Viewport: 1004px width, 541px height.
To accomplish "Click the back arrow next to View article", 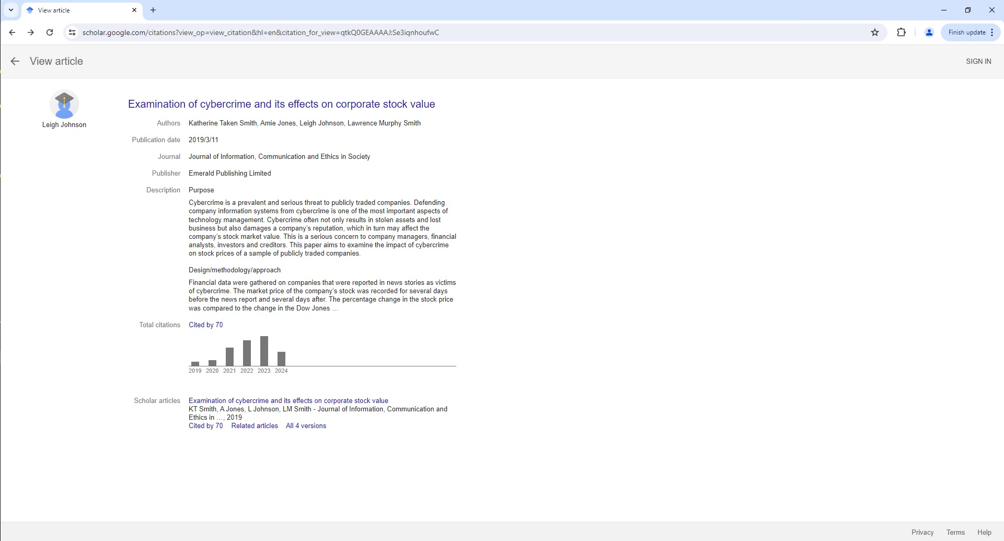I will point(15,61).
